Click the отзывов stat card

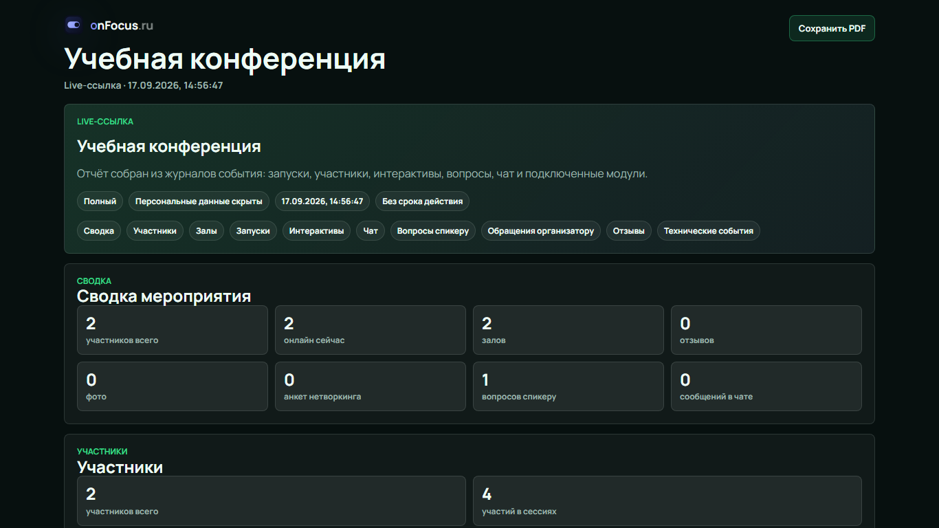766,330
